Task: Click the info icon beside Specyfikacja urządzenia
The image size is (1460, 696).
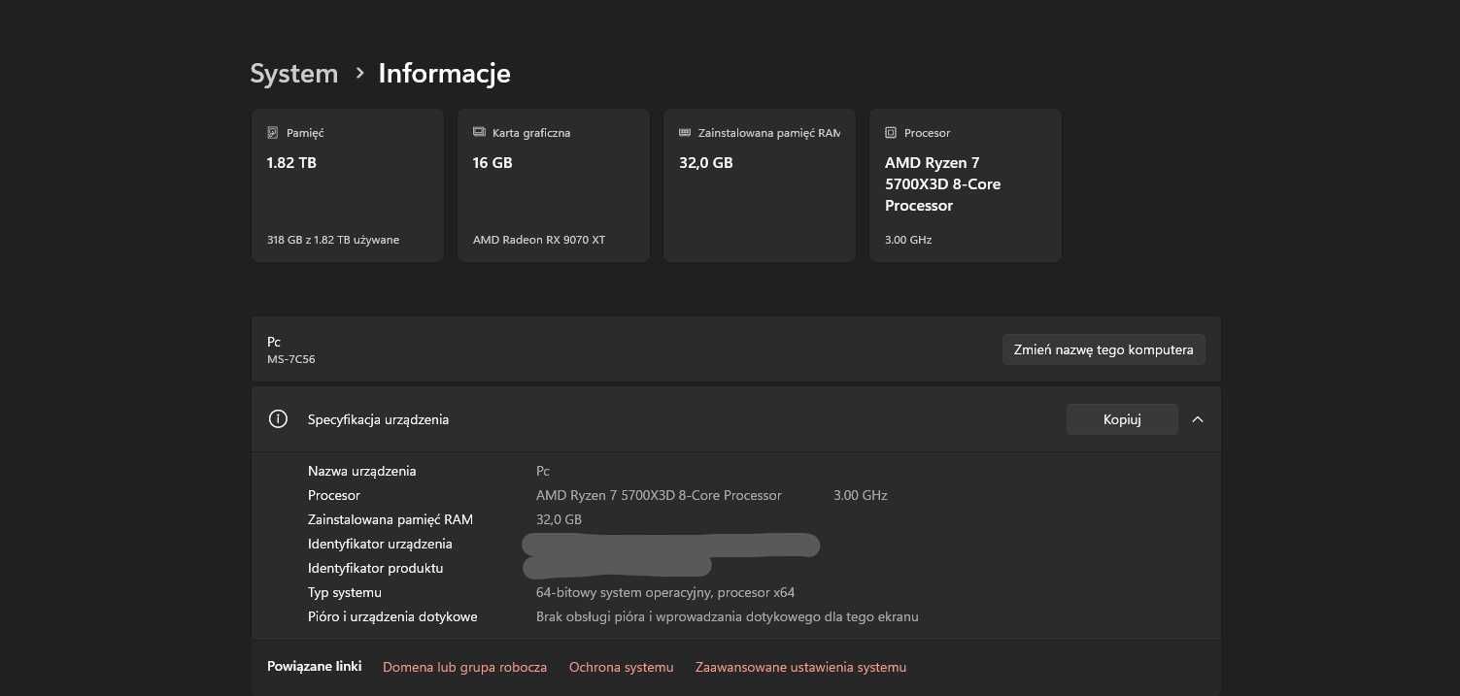Action: pyautogui.click(x=278, y=419)
